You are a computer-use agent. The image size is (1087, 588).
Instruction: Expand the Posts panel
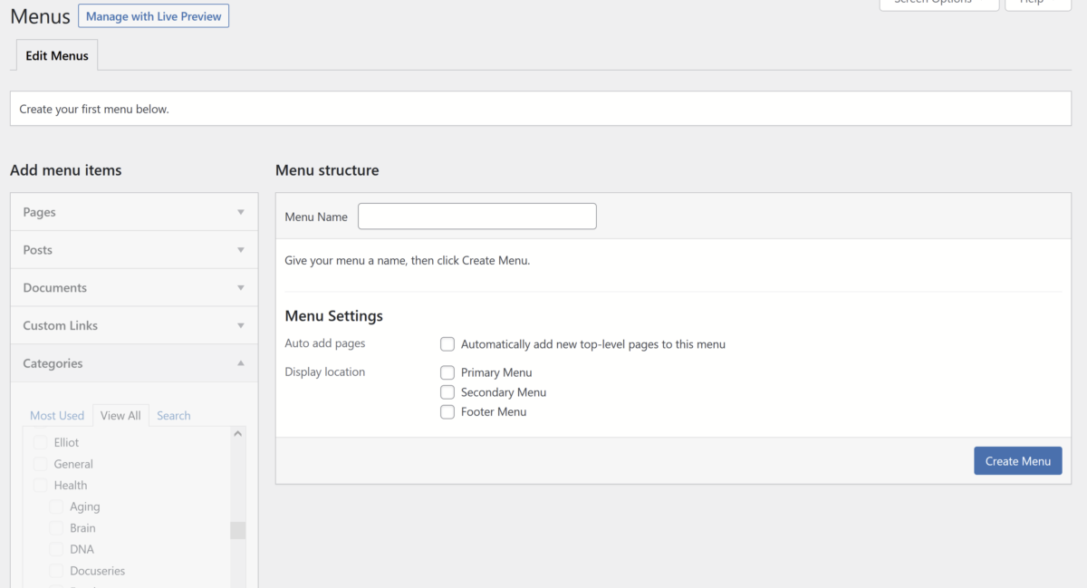tap(133, 249)
